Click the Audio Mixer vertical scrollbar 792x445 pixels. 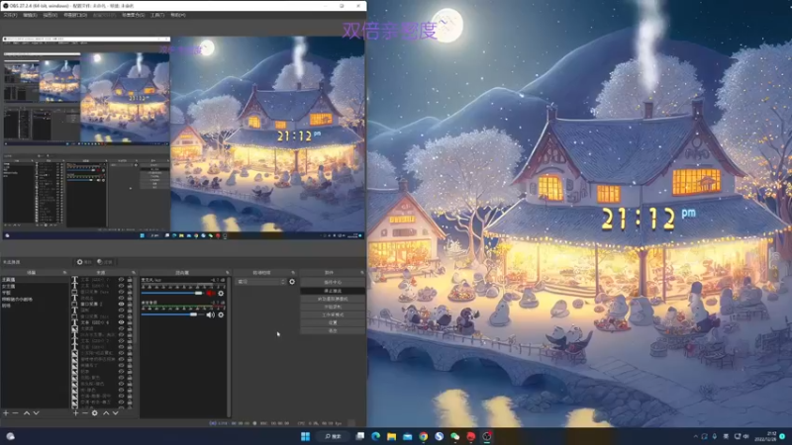(x=230, y=345)
